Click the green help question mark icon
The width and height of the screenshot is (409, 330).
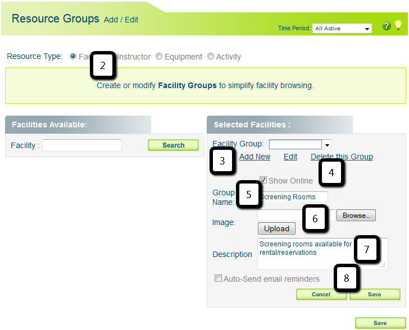tap(386, 26)
